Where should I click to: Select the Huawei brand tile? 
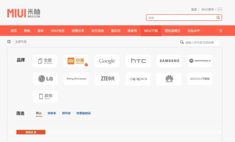coord(169,79)
